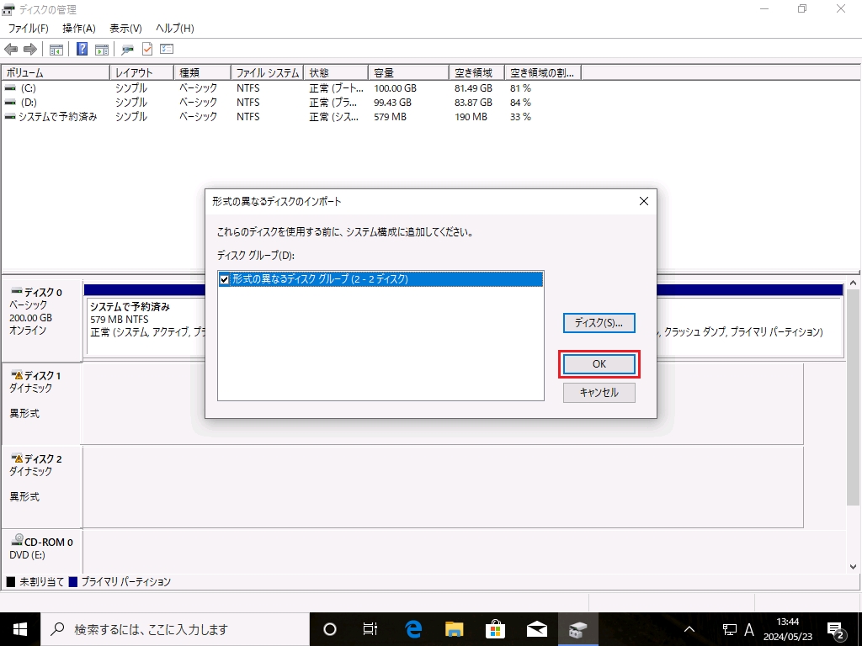Sort by the 容量 column header
This screenshot has height=646, width=862.
(408, 72)
